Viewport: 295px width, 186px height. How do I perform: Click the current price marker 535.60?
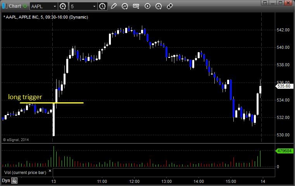[x=284, y=86]
